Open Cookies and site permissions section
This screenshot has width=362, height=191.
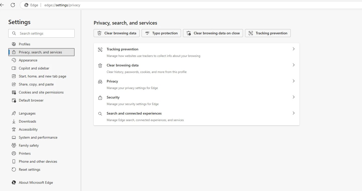click(x=41, y=92)
